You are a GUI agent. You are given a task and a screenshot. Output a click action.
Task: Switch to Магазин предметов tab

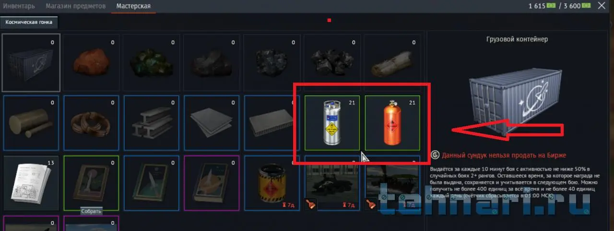[76, 6]
